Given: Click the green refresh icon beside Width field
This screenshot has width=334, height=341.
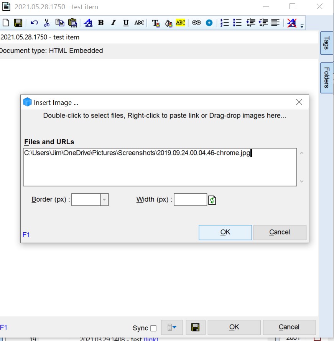Looking at the screenshot, I should [x=212, y=200].
